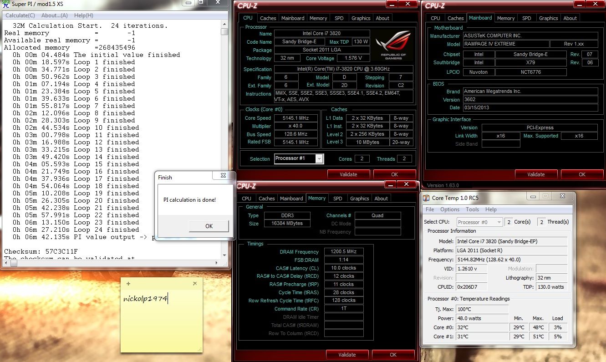Image resolution: width=606 pixels, height=362 pixels.
Task: Open Graphics tab in CPU-Z Memory window
Action: coord(359,199)
